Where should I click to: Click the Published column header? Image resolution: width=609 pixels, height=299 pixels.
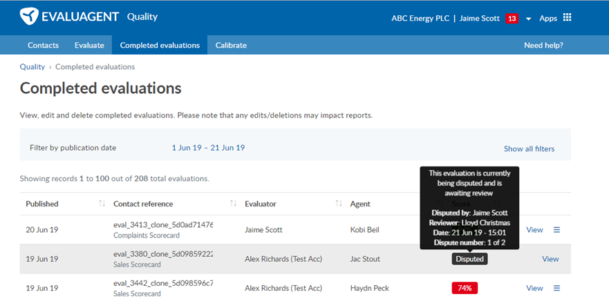click(x=42, y=204)
